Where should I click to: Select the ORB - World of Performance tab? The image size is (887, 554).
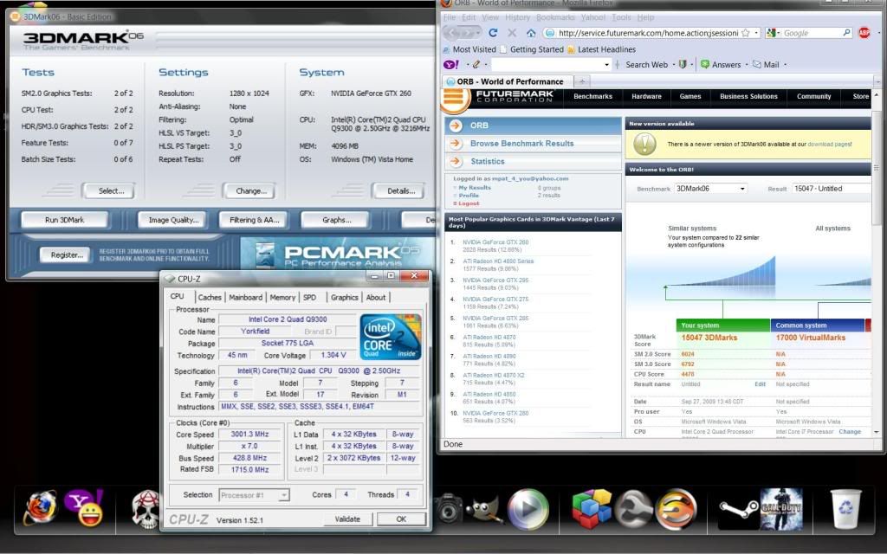508,81
